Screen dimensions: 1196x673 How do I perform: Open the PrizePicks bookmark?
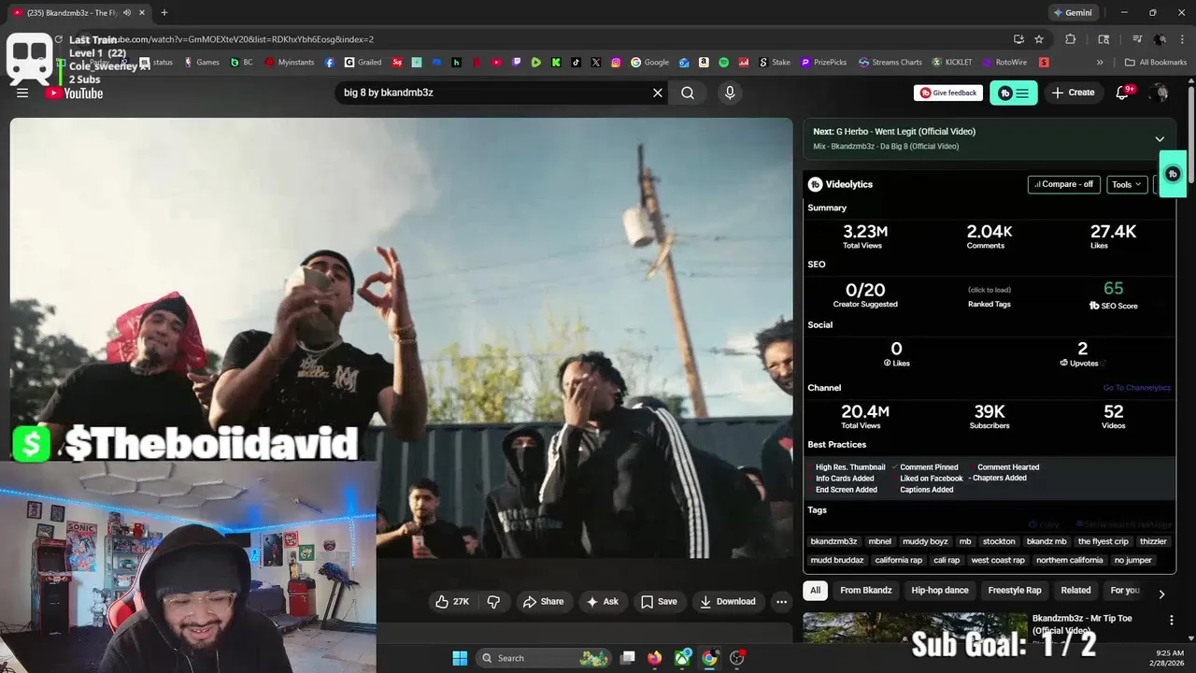coord(824,63)
